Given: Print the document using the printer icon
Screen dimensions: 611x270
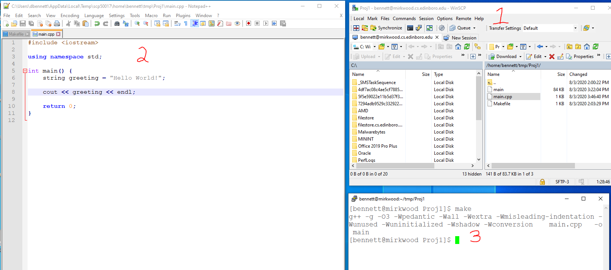Looking at the screenshot, I should coord(57,23).
